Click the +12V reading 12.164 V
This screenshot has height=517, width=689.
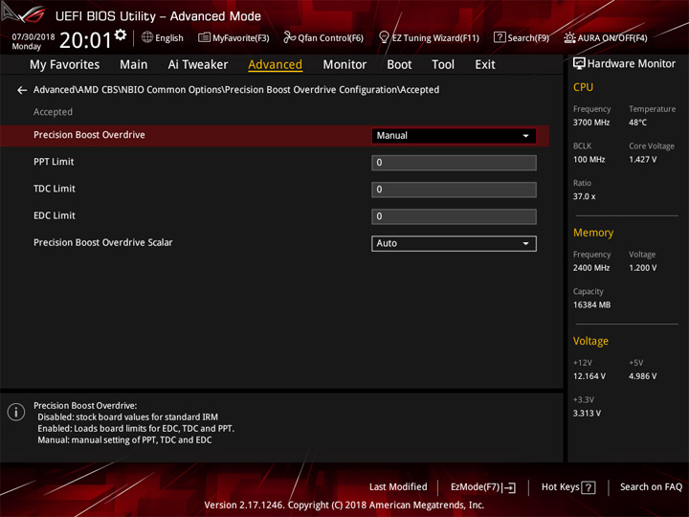click(589, 377)
